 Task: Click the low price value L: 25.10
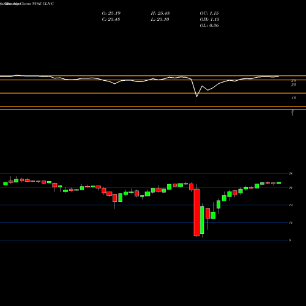pyautogui.click(x=160, y=20)
